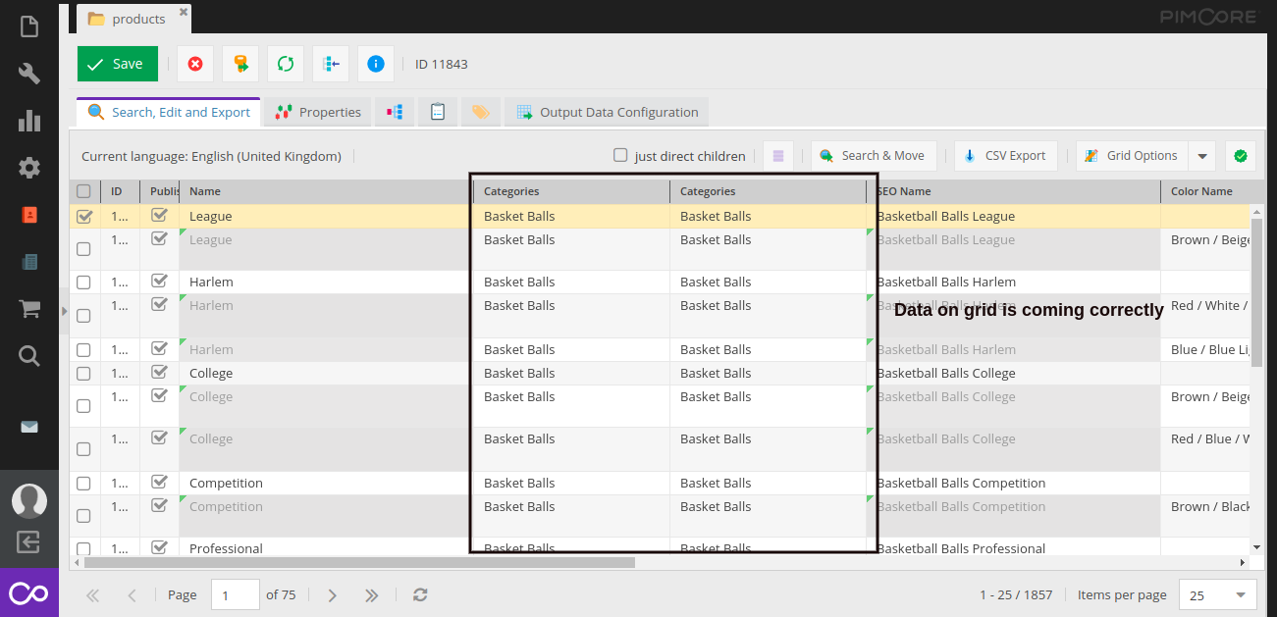Click the CSV Export button
The width and height of the screenshot is (1277, 617).
[x=1005, y=156]
